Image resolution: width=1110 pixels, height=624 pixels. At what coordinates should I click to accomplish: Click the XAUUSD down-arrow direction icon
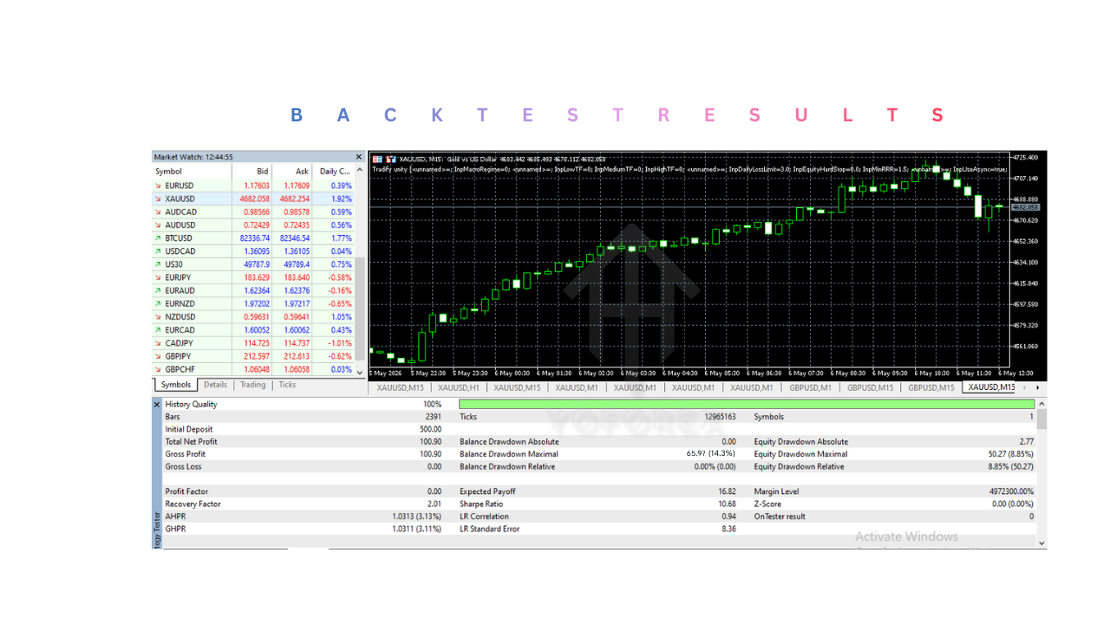158,199
